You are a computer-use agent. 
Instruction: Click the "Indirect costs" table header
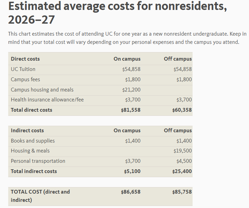pyautogui.click(x=27, y=131)
